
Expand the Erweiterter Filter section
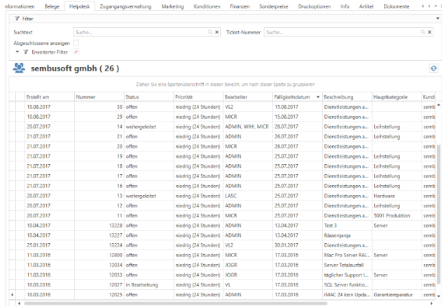coord(16,52)
